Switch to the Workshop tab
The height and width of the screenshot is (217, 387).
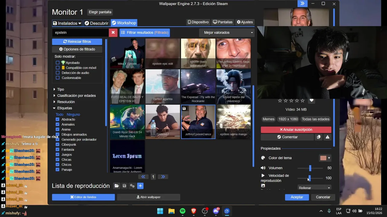pyautogui.click(x=124, y=23)
